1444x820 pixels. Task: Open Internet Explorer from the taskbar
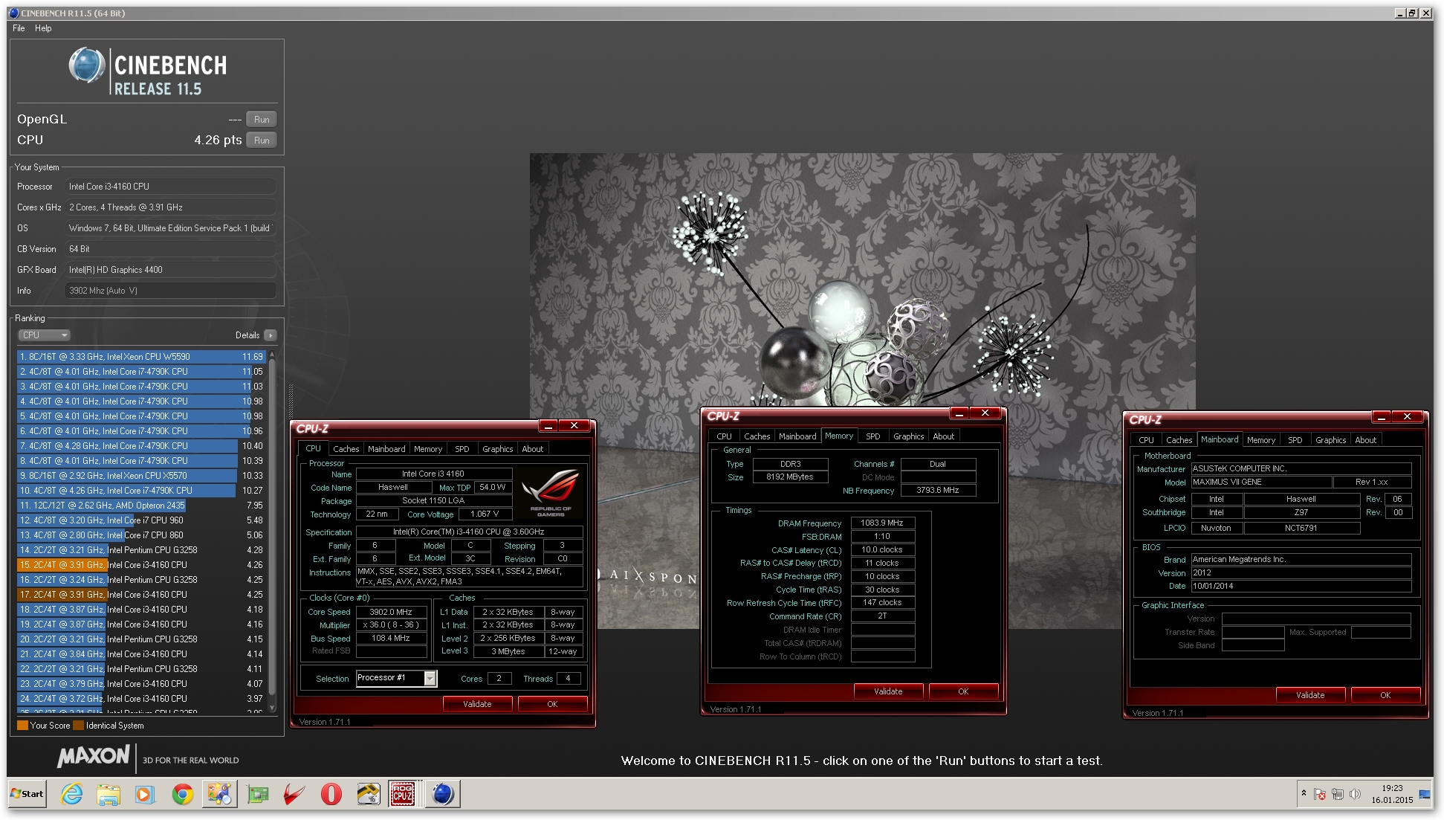[71, 794]
